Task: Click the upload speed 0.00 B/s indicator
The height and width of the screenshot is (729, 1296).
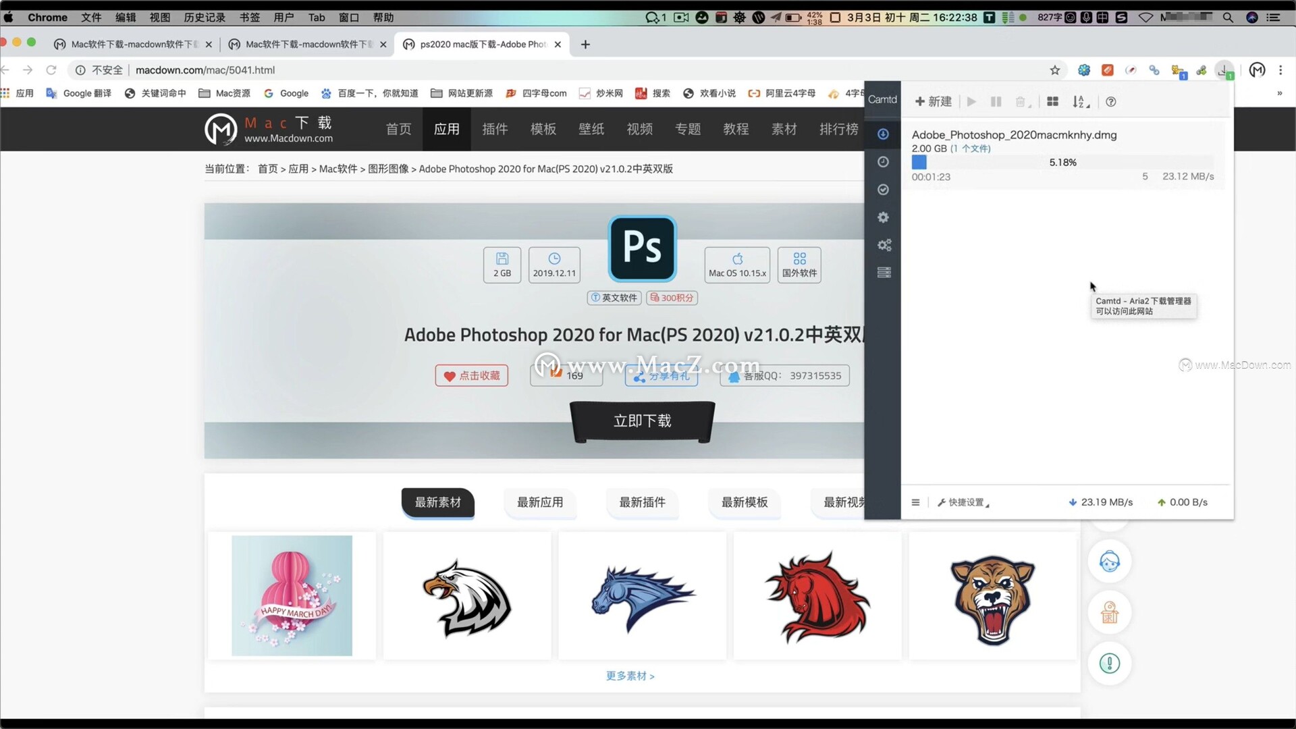Action: point(1183,502)
